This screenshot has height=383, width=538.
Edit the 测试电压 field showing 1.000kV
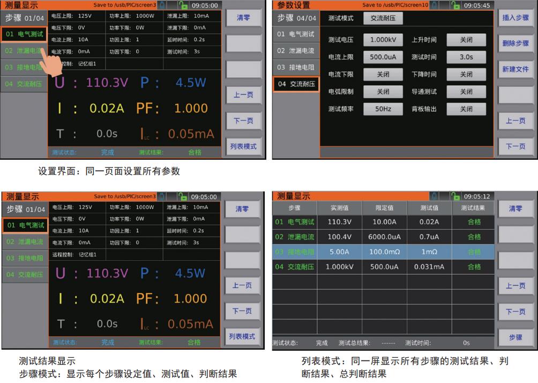click(x=383, y=40)
